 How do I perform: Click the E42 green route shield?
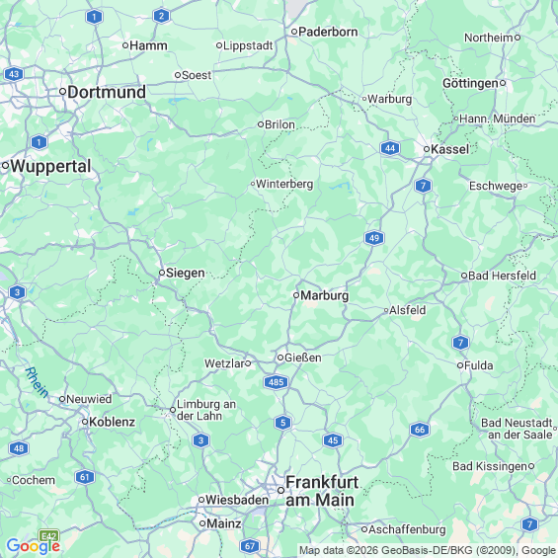pos(49,536)
